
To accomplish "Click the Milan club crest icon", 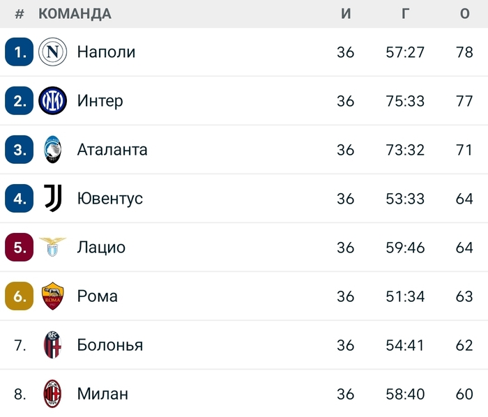I will pos(52,394).
